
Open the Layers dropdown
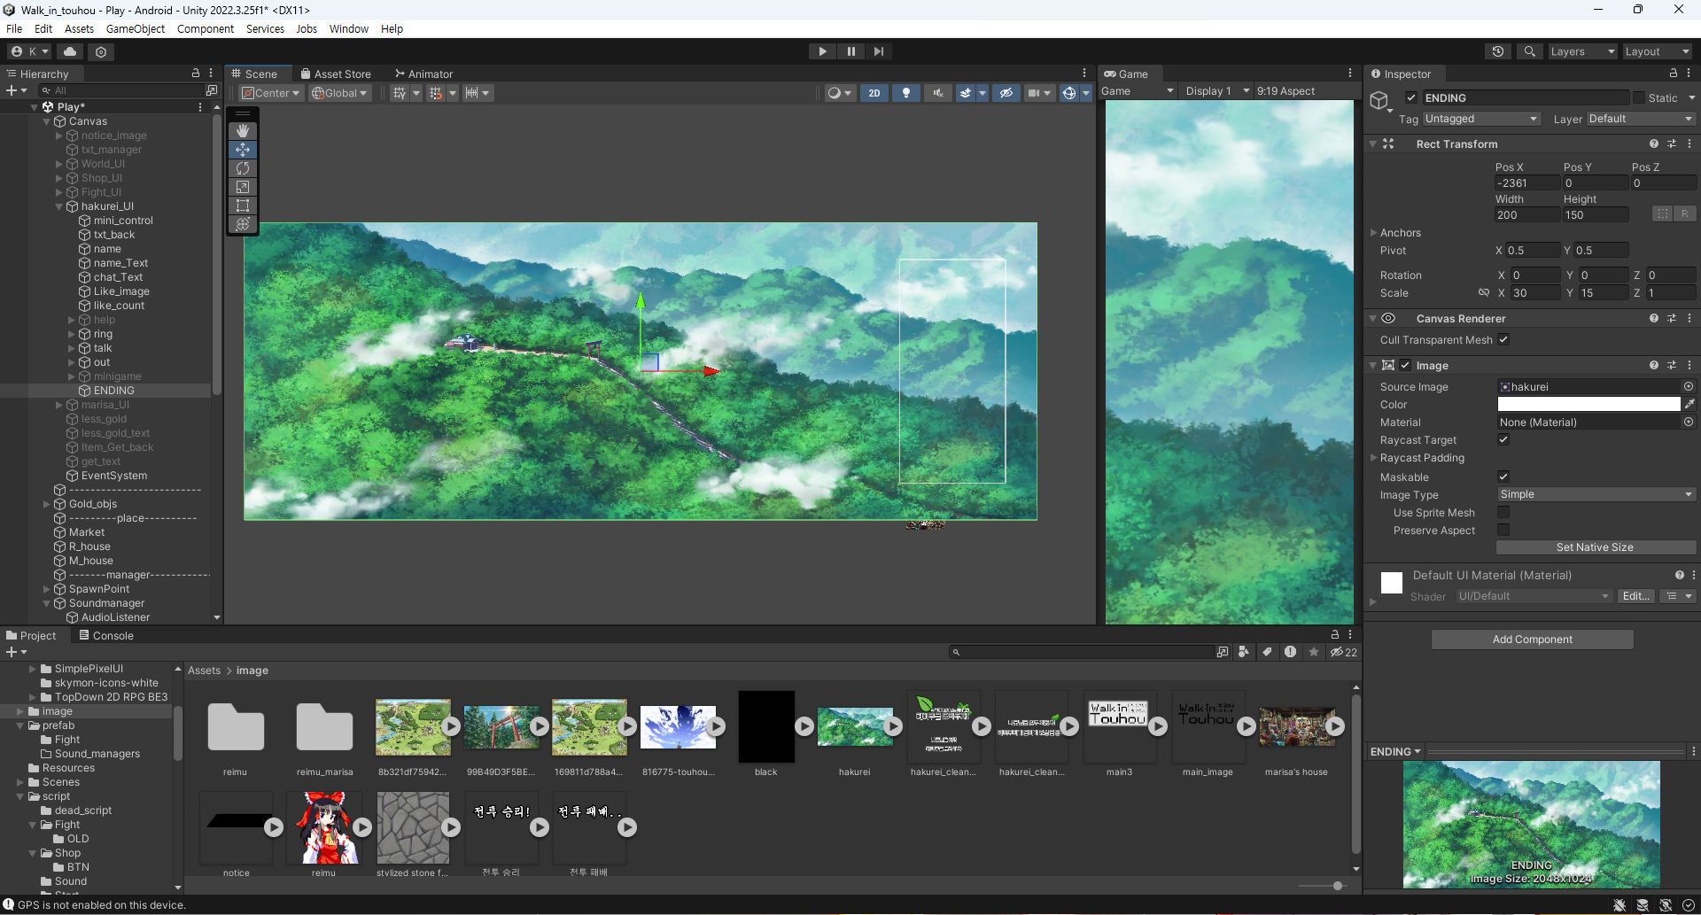1582,51
